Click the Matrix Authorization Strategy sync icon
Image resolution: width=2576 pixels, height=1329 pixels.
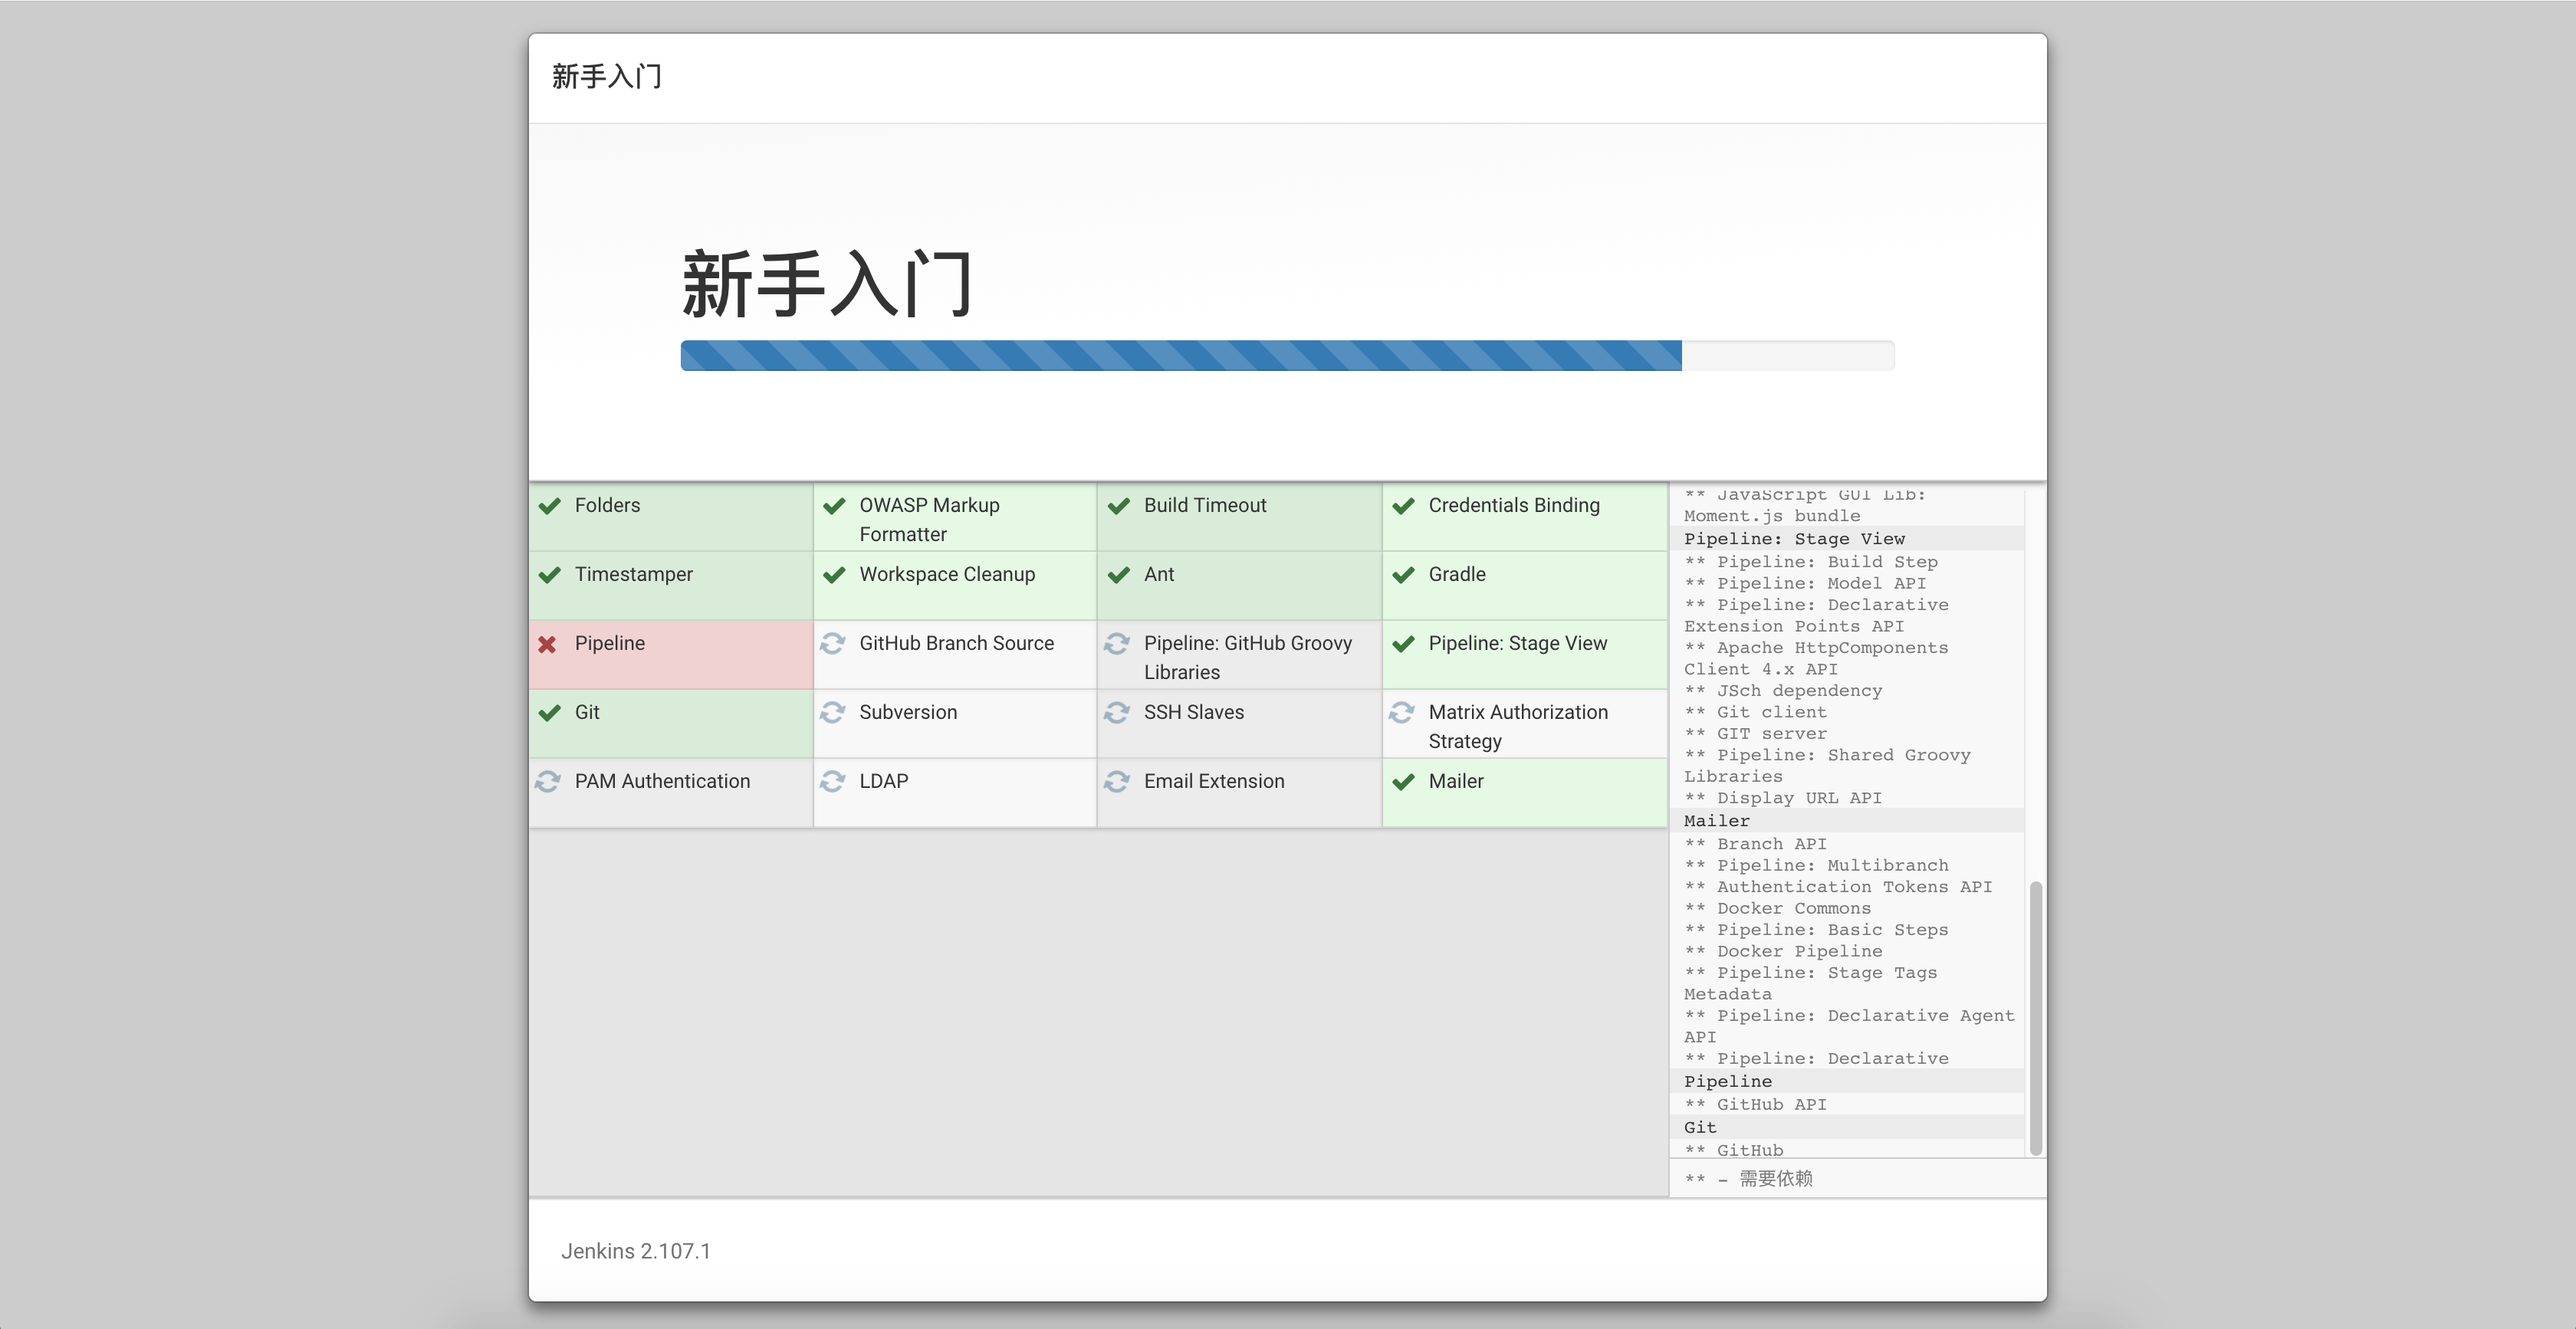point(1401,712)
